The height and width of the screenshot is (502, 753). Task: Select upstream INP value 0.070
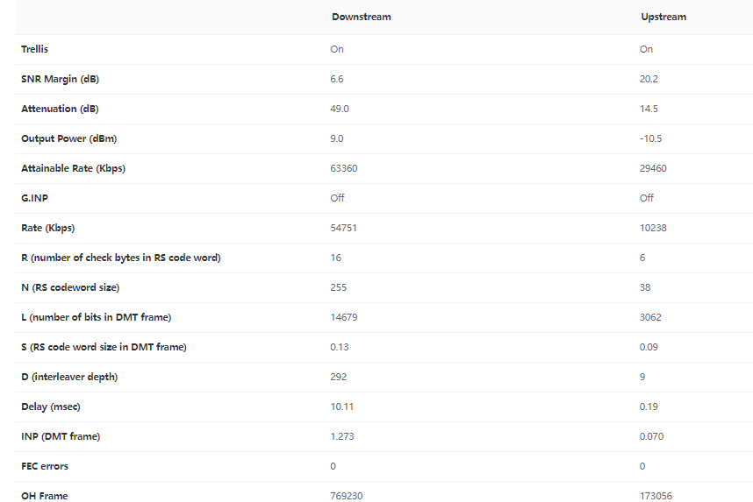(651, 436)
